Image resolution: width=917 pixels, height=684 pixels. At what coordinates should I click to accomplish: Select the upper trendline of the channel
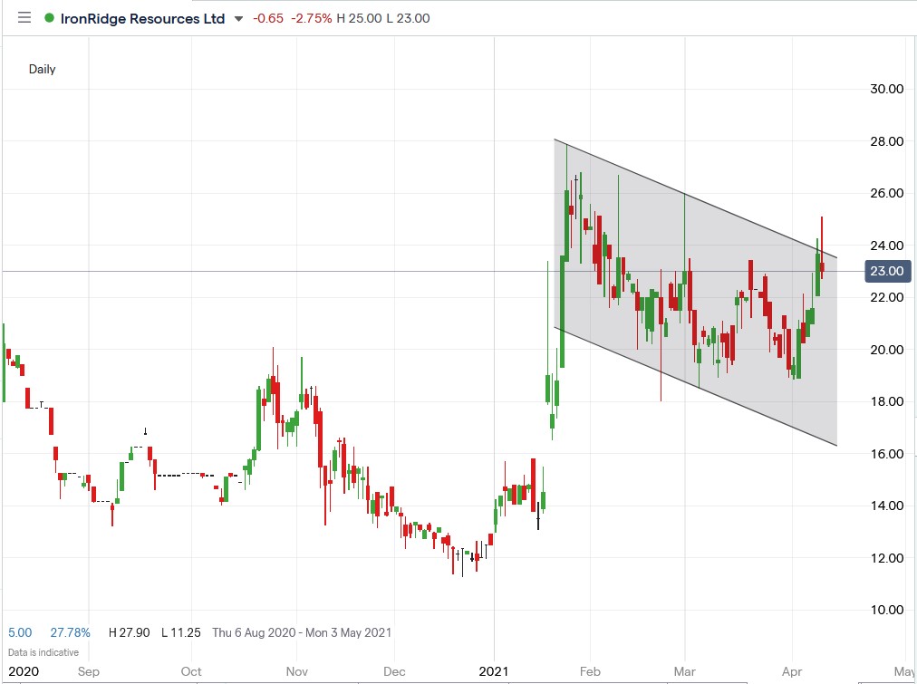(695, 198)
